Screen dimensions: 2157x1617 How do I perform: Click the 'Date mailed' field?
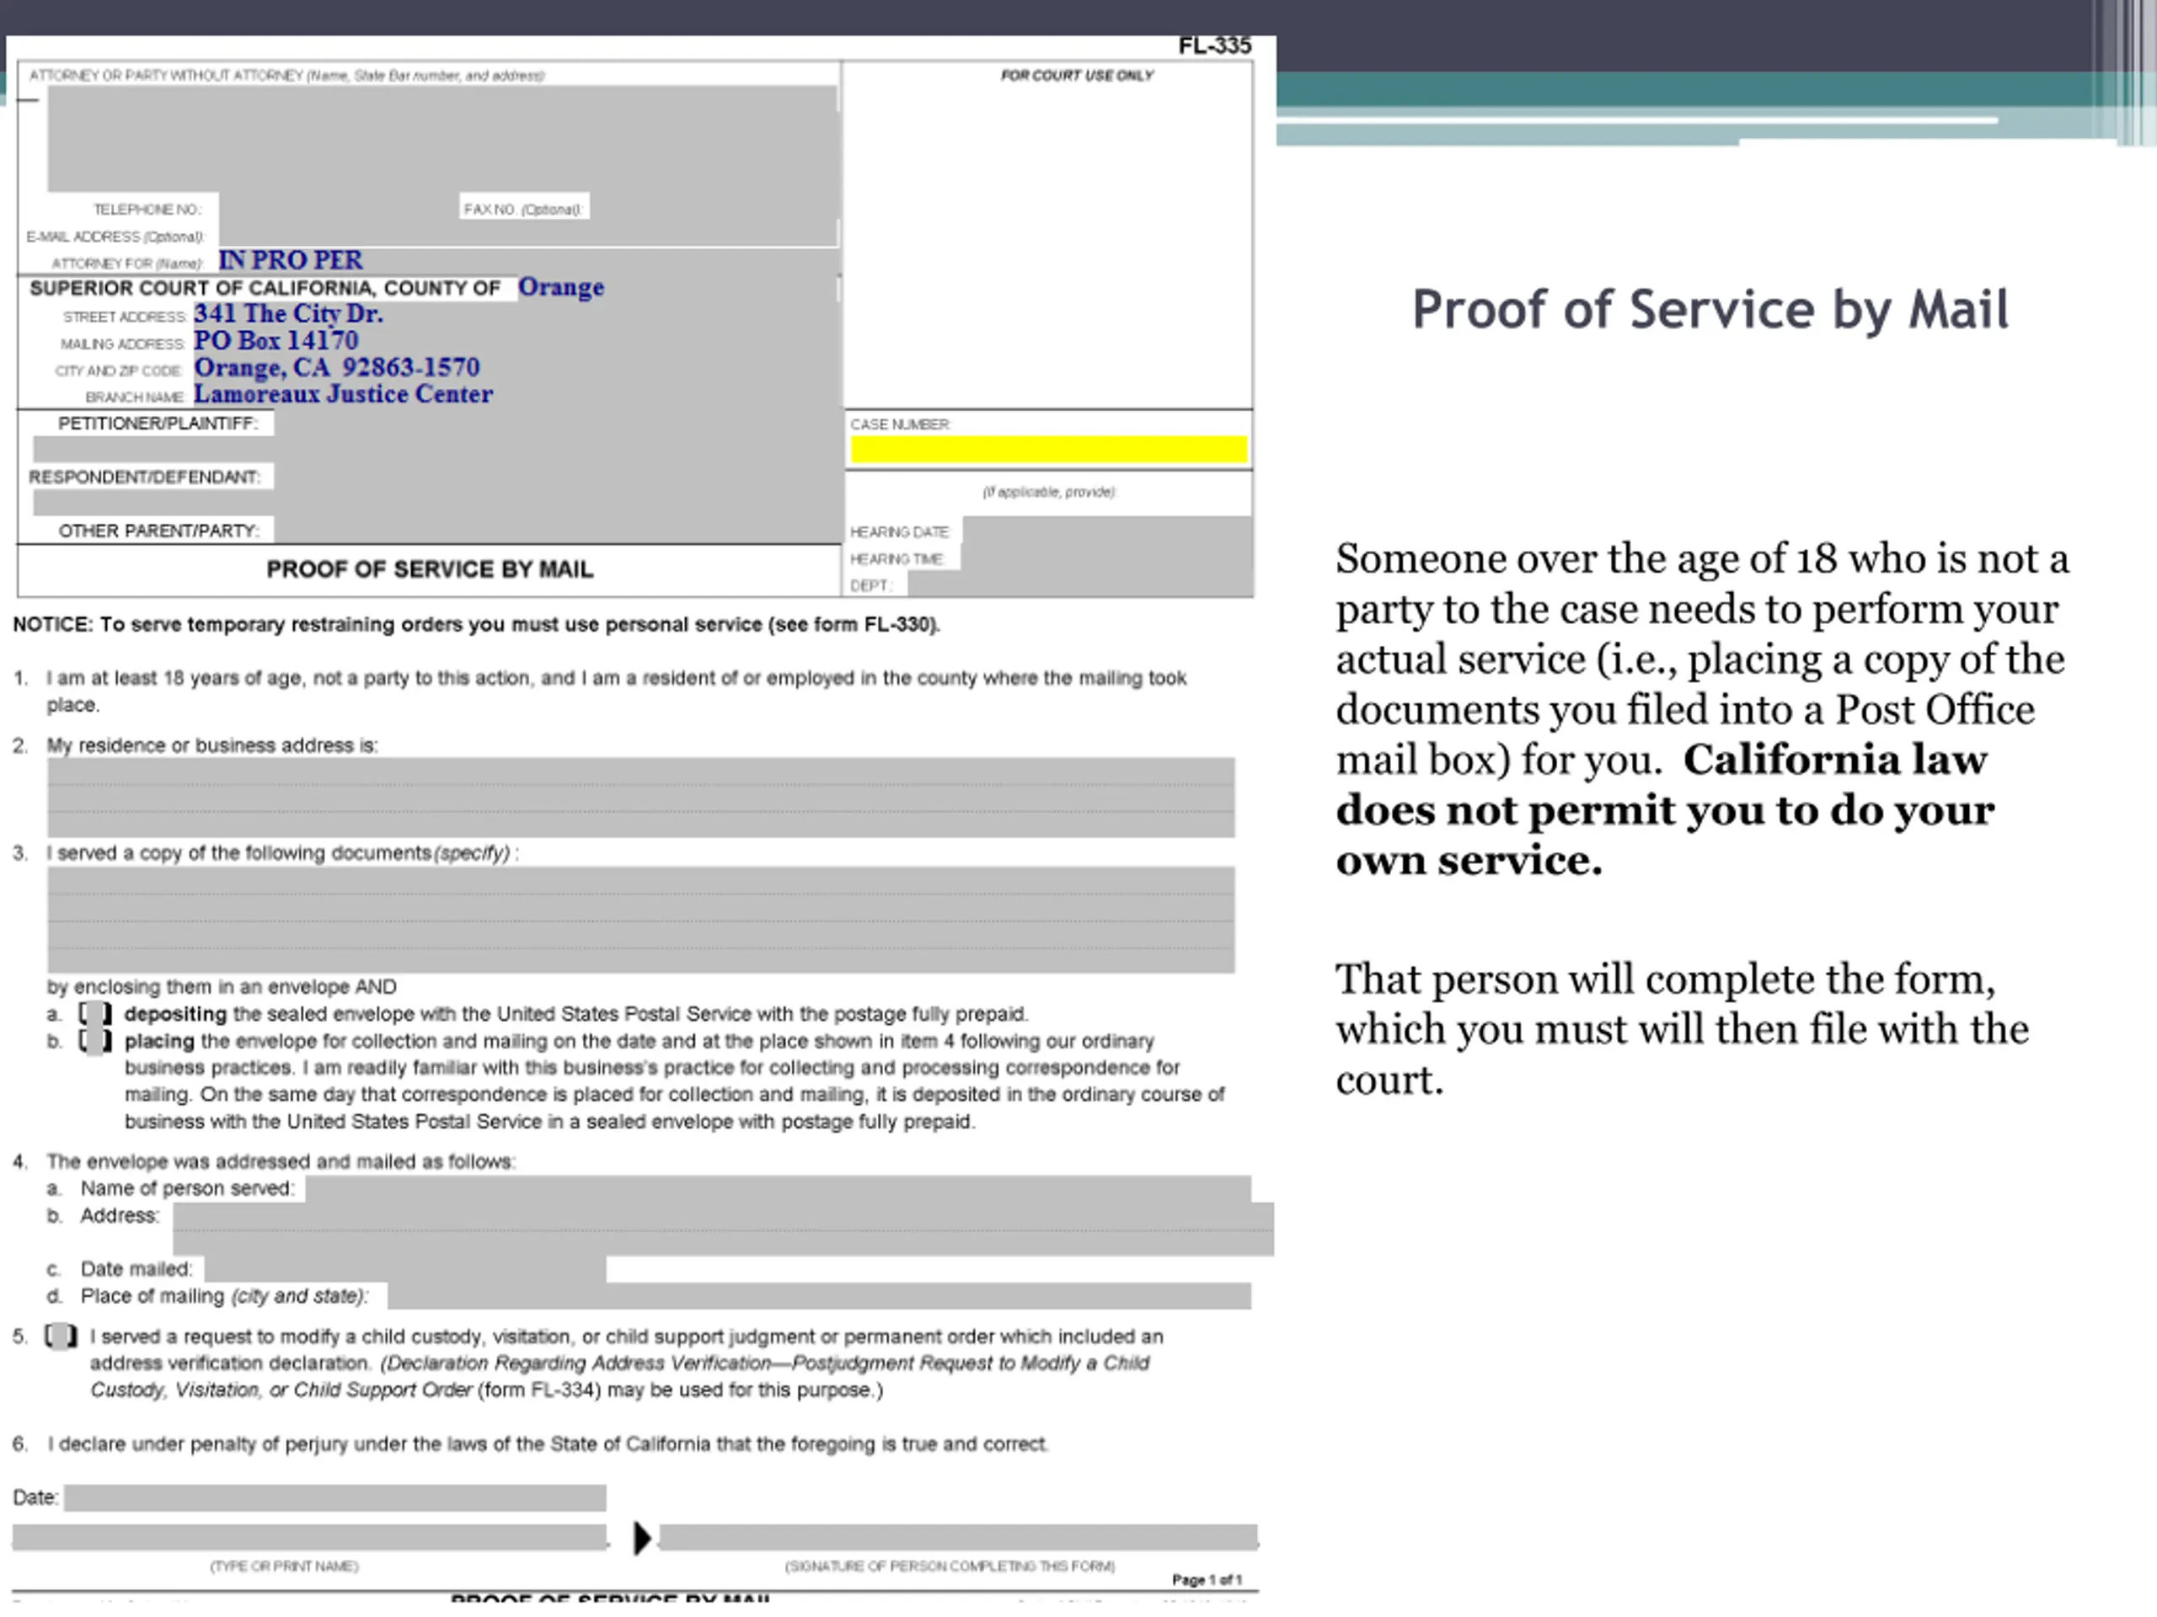pos(405,1269)
